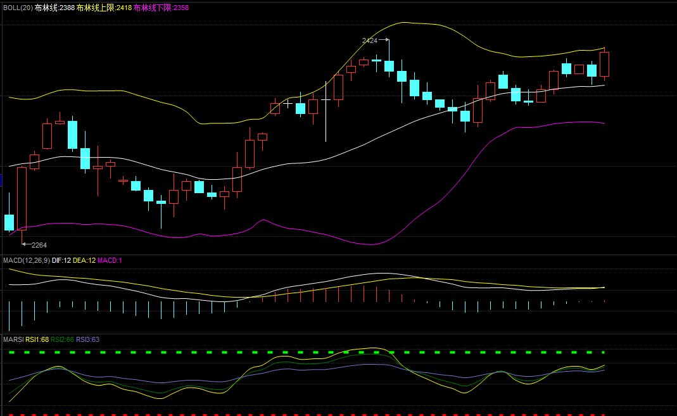Select the purple RSI3:63 label

point(87,339)
